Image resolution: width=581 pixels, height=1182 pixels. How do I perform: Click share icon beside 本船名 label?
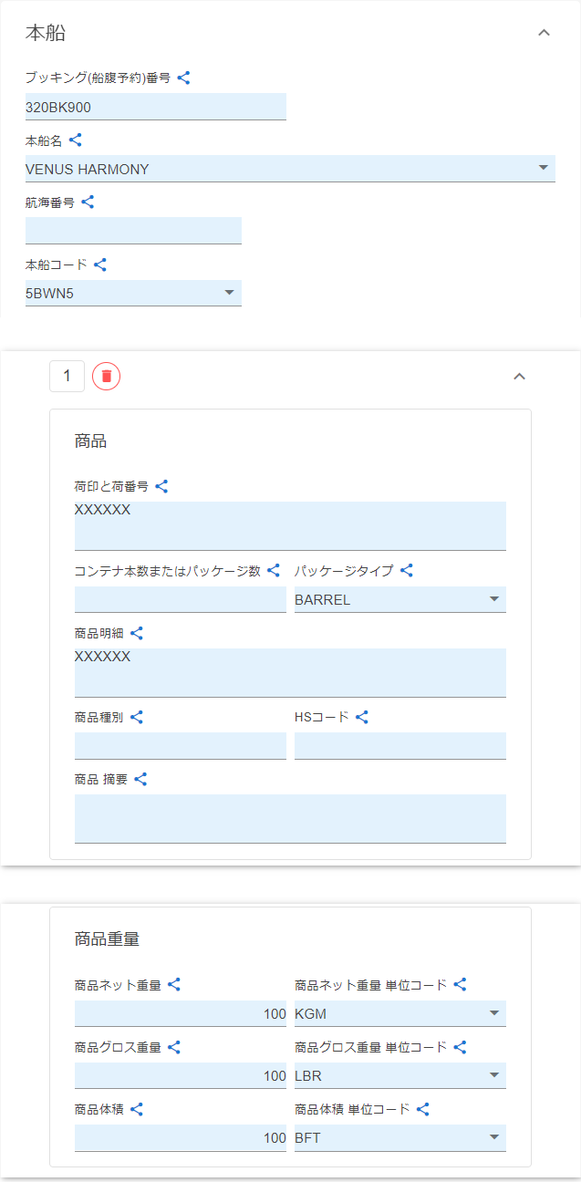(76, 140)
